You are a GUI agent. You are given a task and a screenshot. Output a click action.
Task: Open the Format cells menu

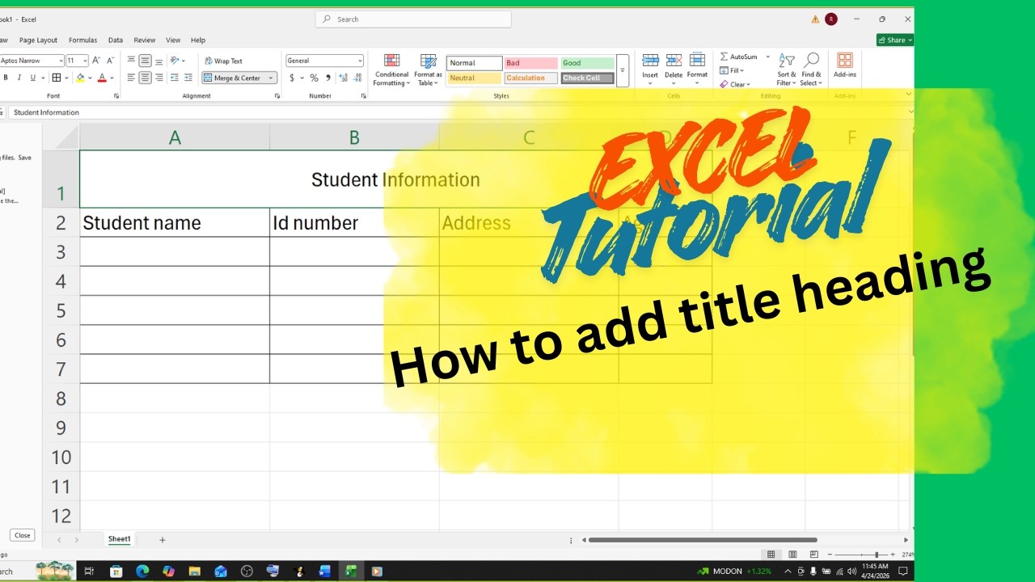[x=697, y=66]
